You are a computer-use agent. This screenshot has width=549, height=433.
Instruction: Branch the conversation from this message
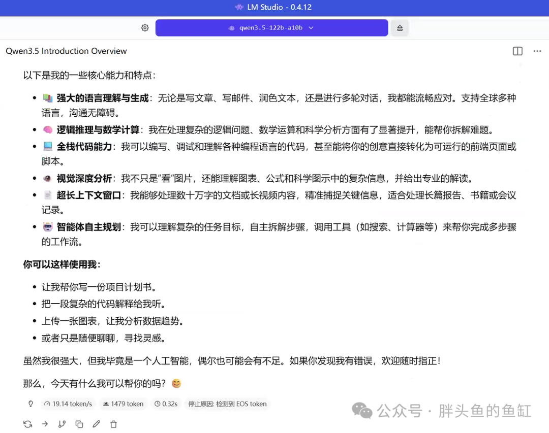[x=62, y=424]
